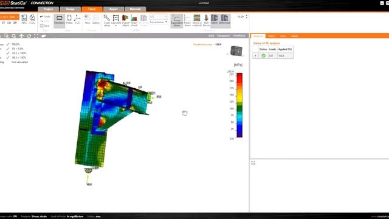
Task: Click the orange project item selector
Action: coord(10,17)
